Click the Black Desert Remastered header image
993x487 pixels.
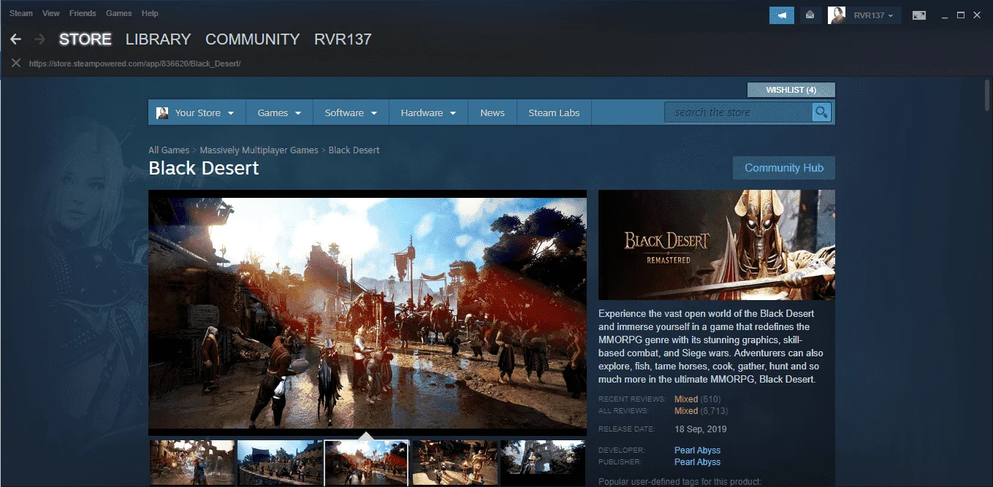717,245
